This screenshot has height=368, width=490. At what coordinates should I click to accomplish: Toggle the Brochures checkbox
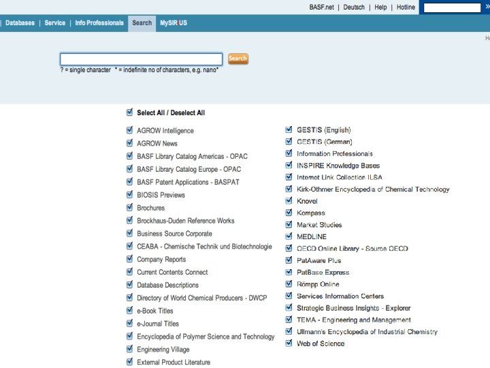tap(130, 207)
